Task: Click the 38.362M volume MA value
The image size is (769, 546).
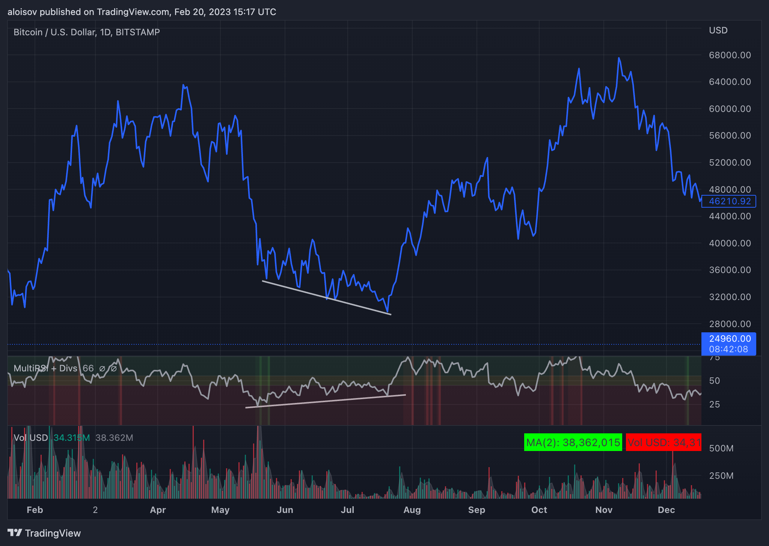Action: 114,438
